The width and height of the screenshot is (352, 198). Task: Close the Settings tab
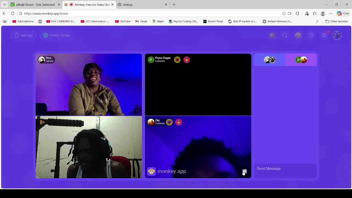[166, 5]
